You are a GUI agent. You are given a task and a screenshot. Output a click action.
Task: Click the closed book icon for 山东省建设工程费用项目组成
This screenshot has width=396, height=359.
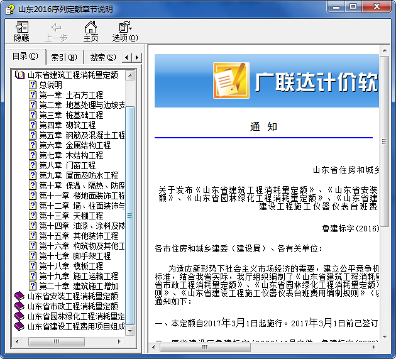(19, 326)
